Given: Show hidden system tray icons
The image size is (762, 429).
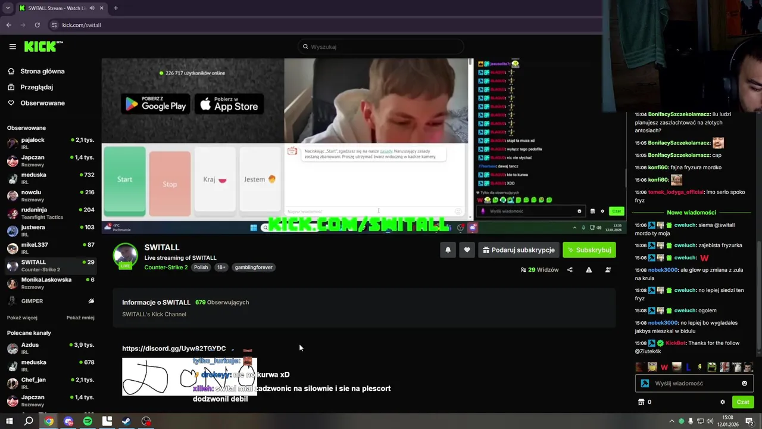Looking at the screenshot, I should pos(672,421).
